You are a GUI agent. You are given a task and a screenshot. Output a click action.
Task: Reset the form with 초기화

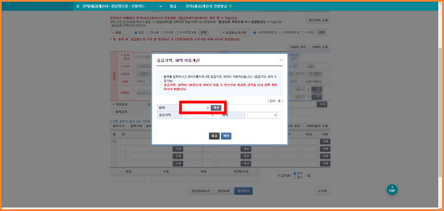click(322, 191)
